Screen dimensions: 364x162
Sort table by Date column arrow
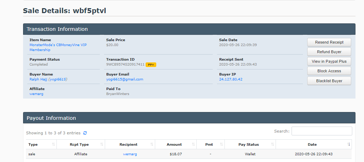(x=349, y=144)
